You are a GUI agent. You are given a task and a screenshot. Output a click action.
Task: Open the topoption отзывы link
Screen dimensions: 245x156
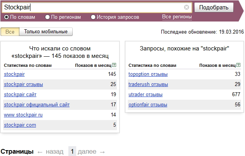click(148, 74)
